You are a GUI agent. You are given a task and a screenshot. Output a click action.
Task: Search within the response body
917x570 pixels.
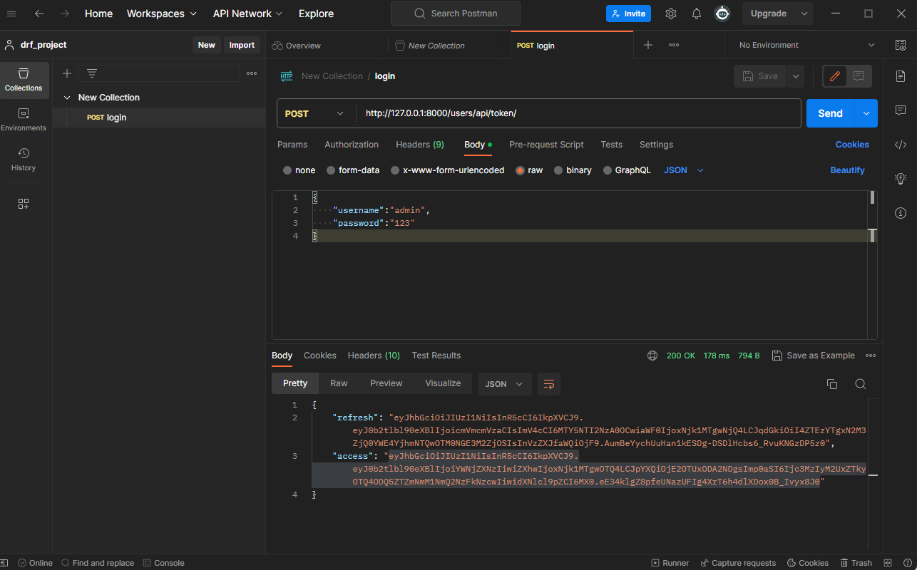click(861, 384)
